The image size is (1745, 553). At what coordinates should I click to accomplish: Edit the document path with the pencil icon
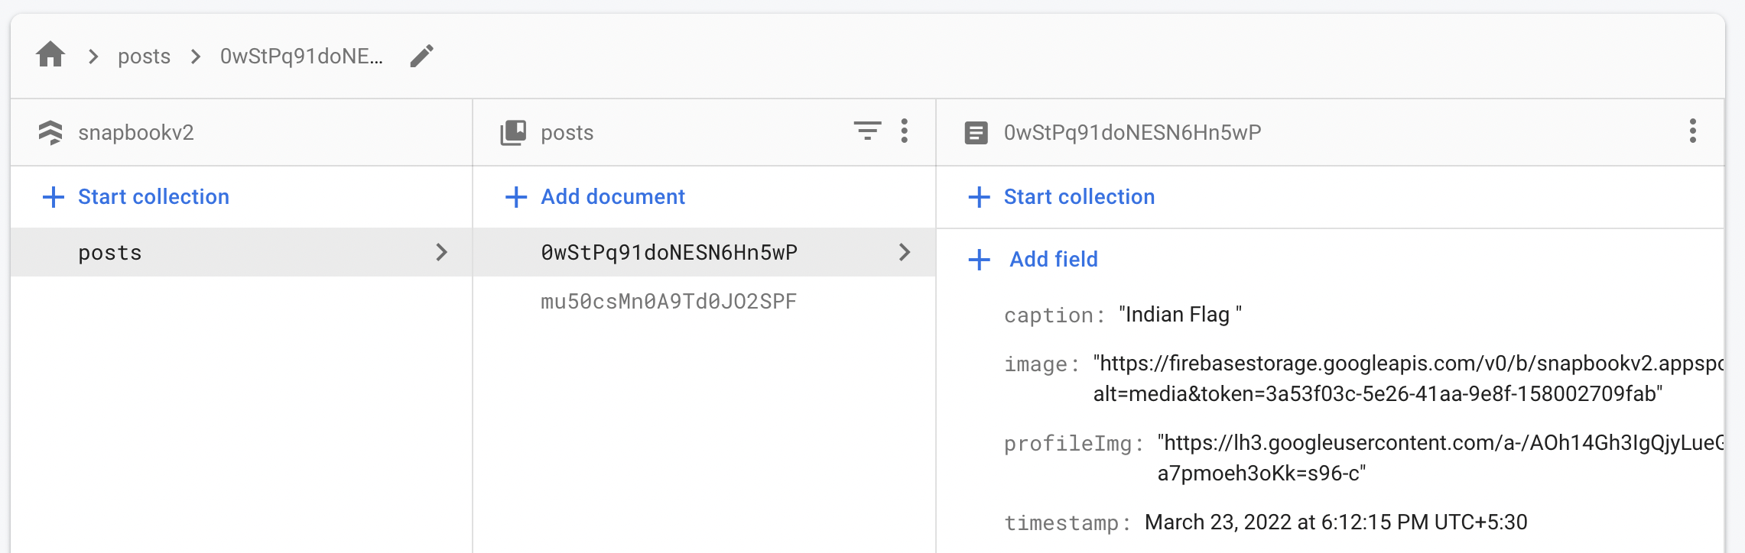[421, 56]
